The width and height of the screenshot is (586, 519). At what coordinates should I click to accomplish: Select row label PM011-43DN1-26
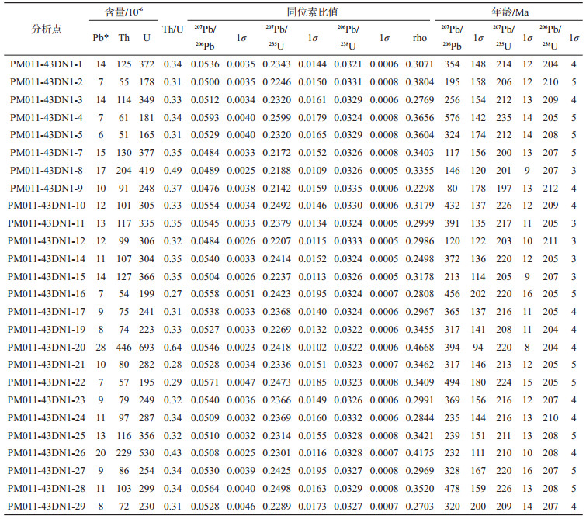47,453
